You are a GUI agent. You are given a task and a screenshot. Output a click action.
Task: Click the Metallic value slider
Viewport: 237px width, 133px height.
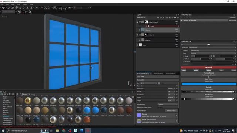coord(207,92)
